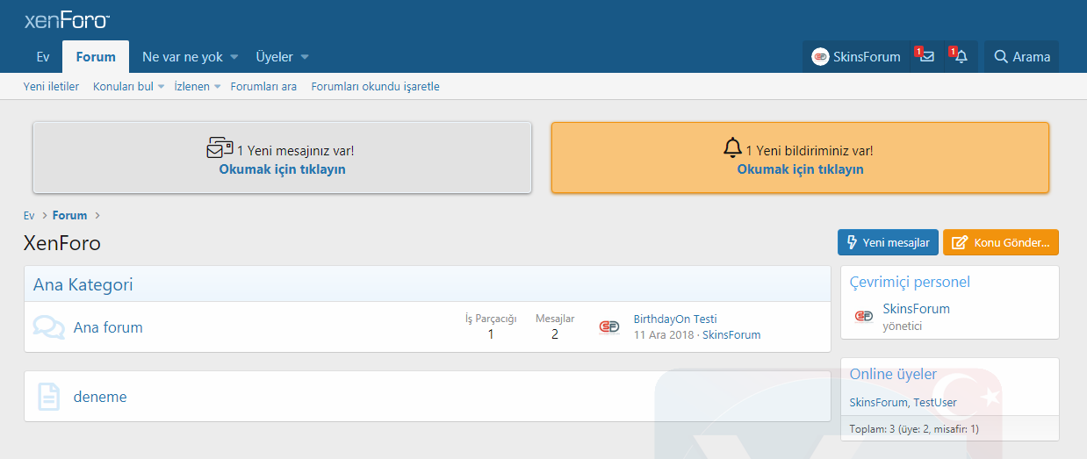Click the Konu Gönder button
Viewport: 1087px width, 459px height.
point(1001,242)
